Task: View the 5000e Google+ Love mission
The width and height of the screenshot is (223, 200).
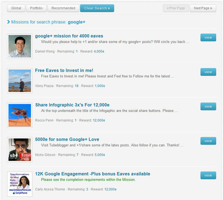Action: (x=208, y=141)
